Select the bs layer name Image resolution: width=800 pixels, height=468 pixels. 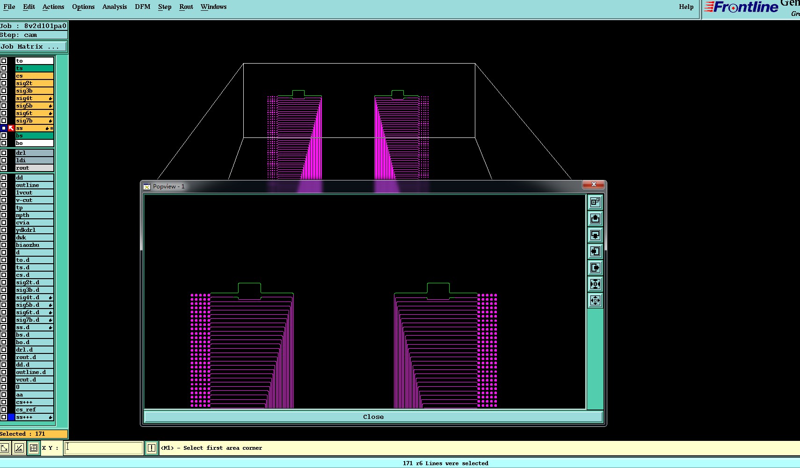pyautogui.click(x=35, y=136)
